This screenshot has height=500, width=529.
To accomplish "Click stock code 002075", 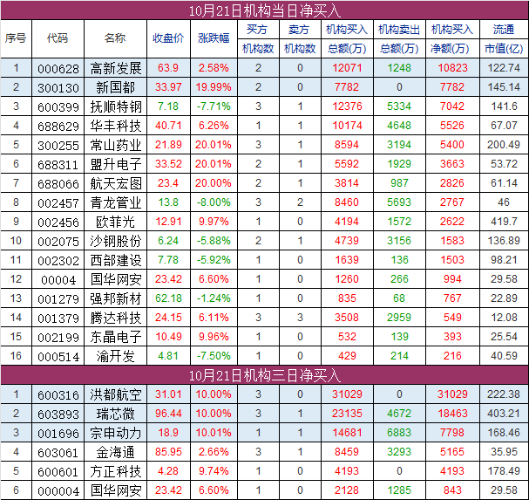I will tap(58, 242).
